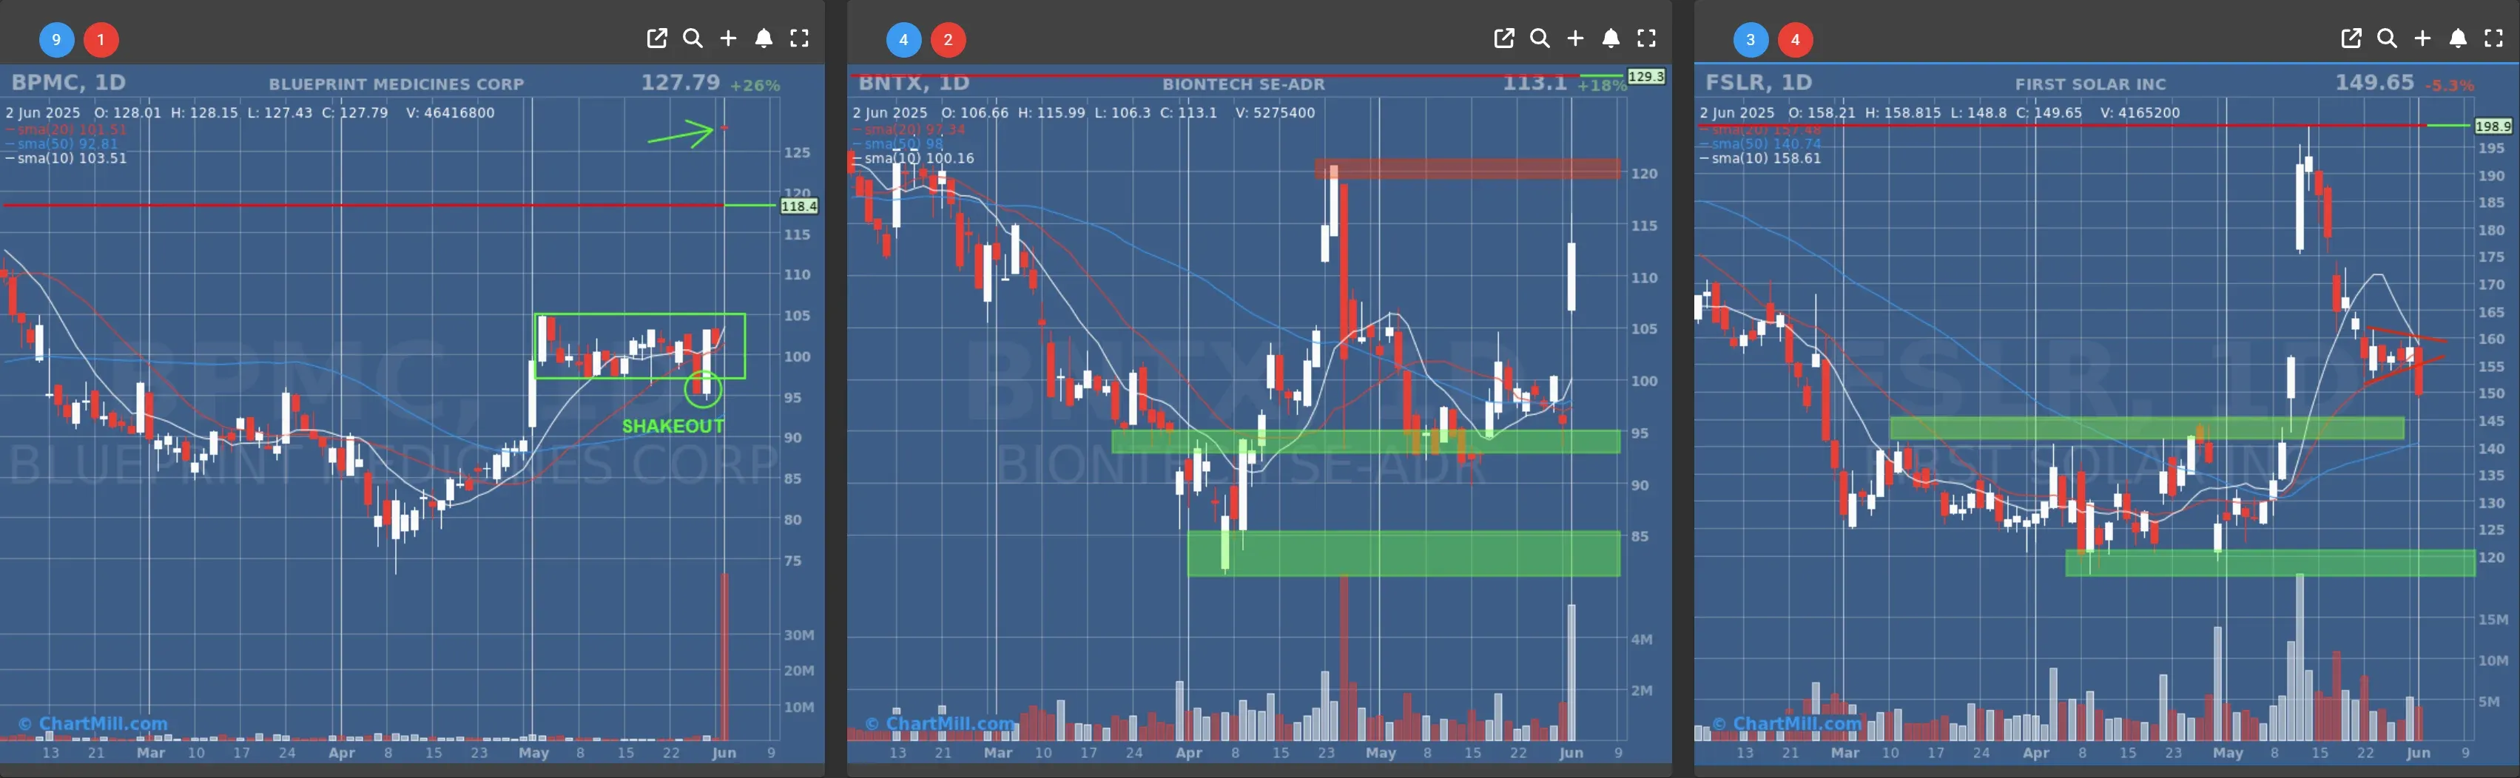Click FSLR sma(50) 140.74 legend
The height and width of the screenshot is (778, 2520).
tap(1761, 143)
